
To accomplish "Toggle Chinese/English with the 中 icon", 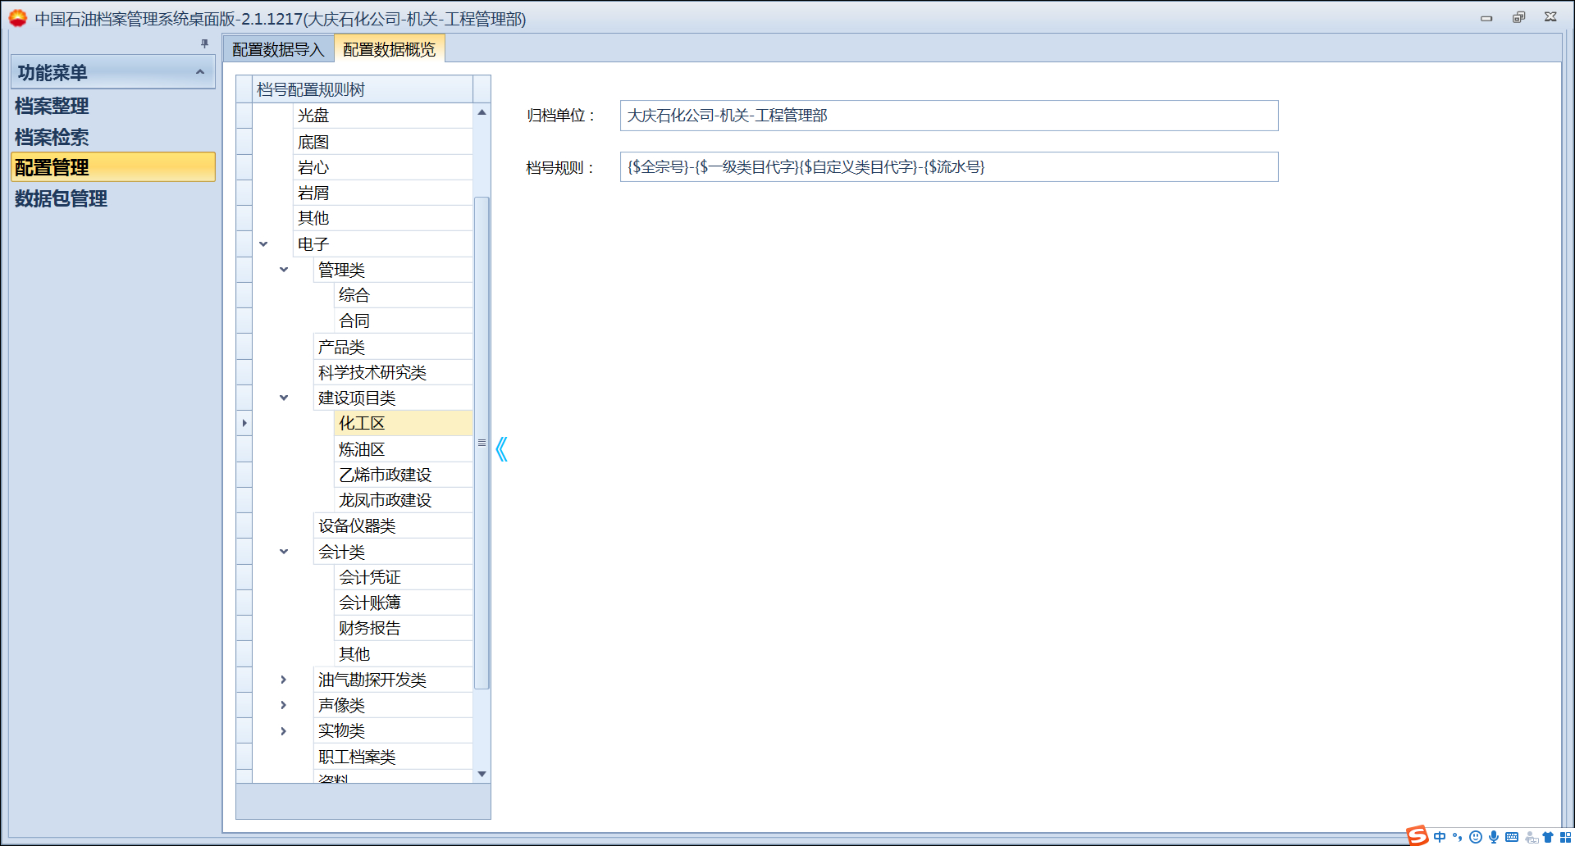I will click(x=1440, y=837).
